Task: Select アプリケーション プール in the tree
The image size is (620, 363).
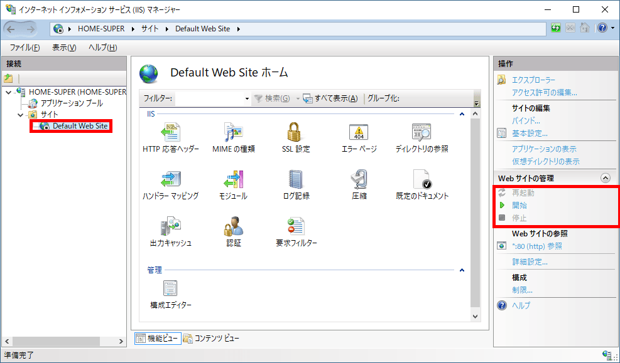Action: point(71,103)
